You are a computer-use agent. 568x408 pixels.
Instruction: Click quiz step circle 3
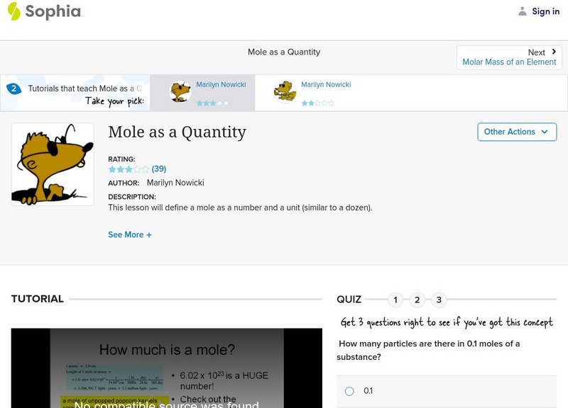(437, 300)
